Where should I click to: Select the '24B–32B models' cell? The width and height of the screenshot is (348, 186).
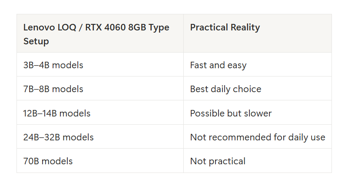(x=100, y=136)
